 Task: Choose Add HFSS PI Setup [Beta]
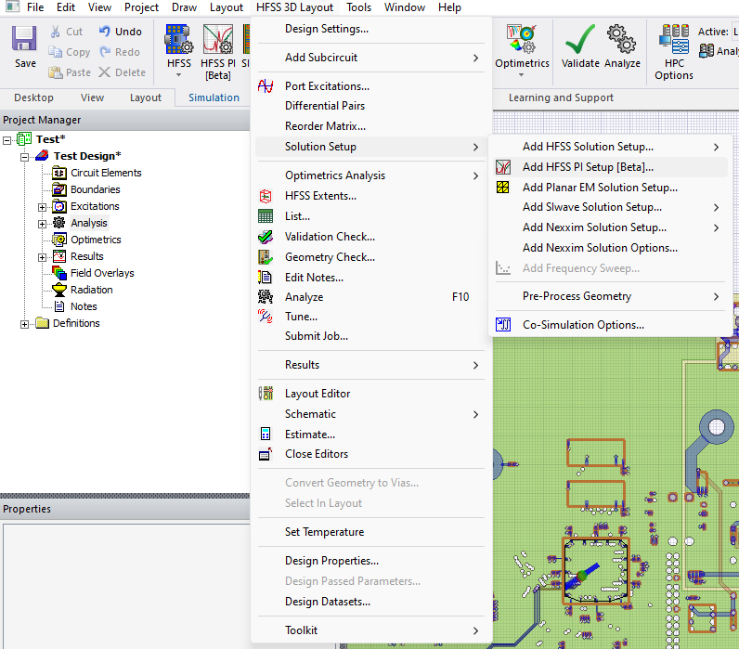point(588,167)
